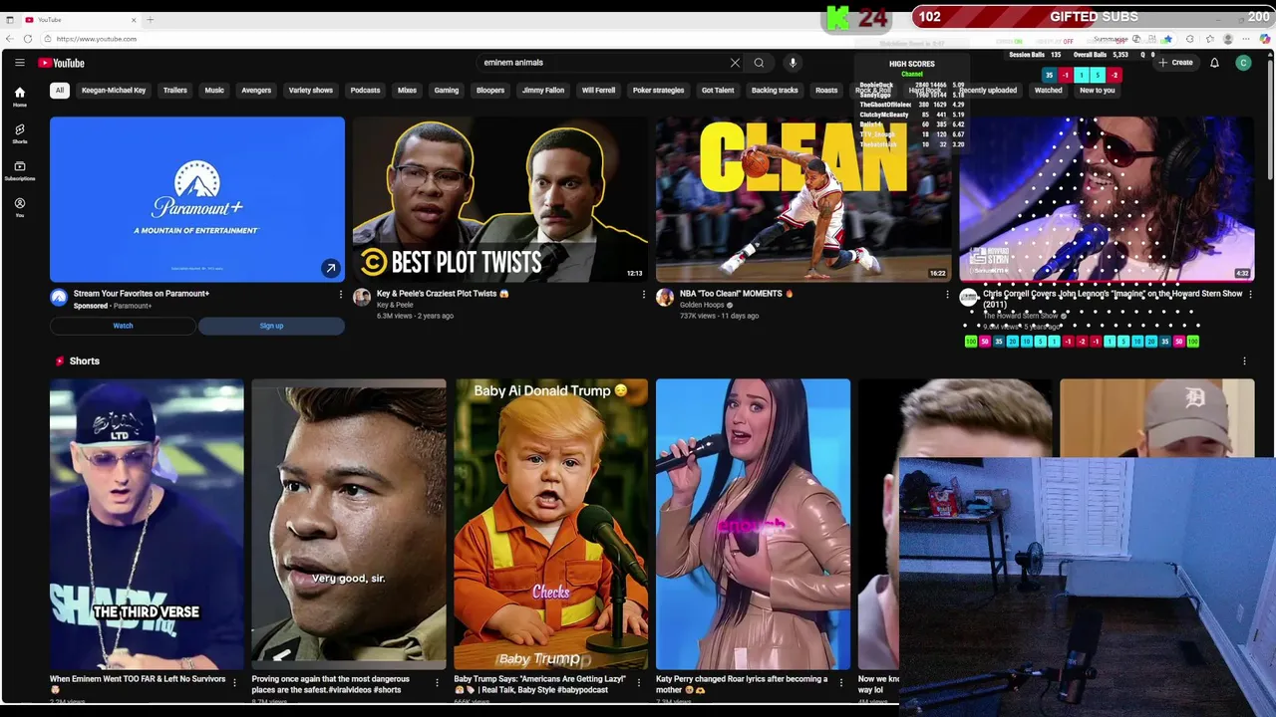1276x717 pixels.
Task: Select the All filter chip
Action: coord(59,91)
